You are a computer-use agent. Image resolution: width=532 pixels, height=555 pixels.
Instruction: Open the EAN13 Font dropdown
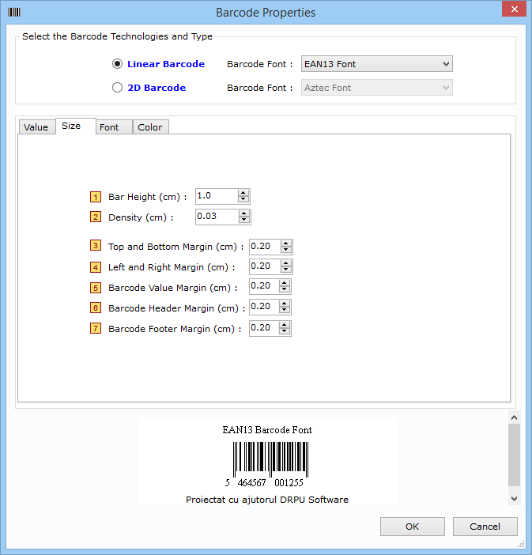pyautogui.click(x=376, y=64)
